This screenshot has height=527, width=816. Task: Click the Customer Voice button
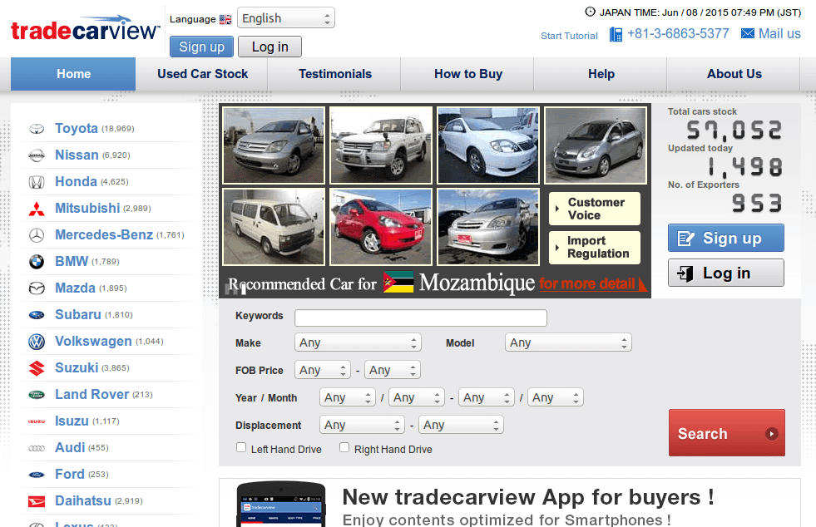coord(594,209)
